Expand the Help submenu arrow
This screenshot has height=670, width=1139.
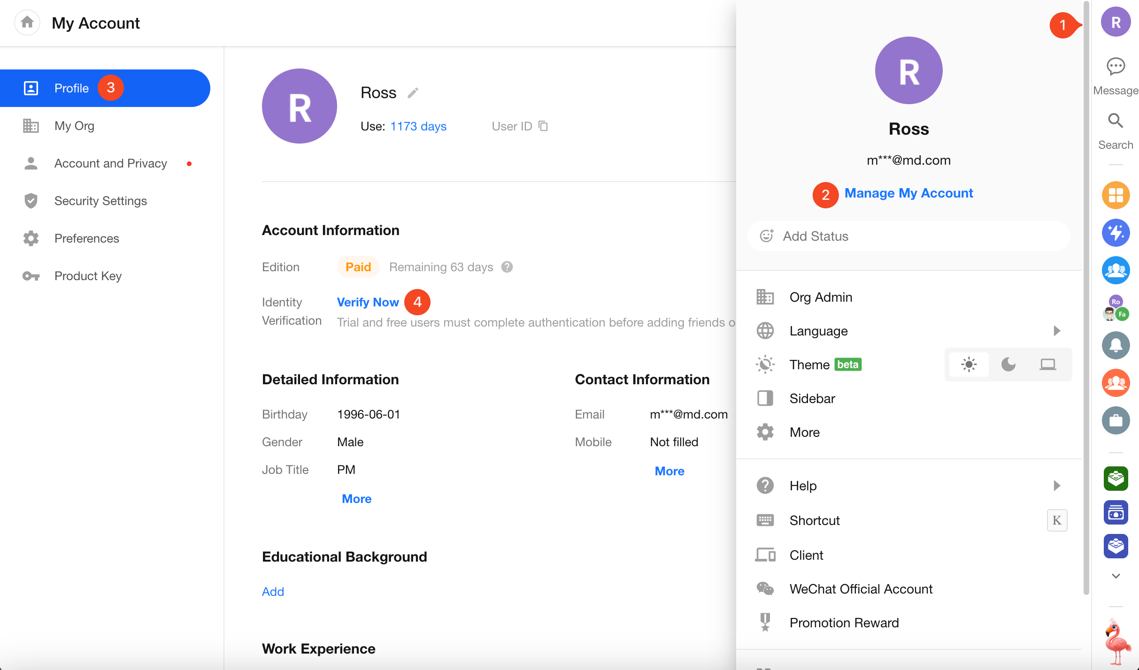[x=1057, y=486]
